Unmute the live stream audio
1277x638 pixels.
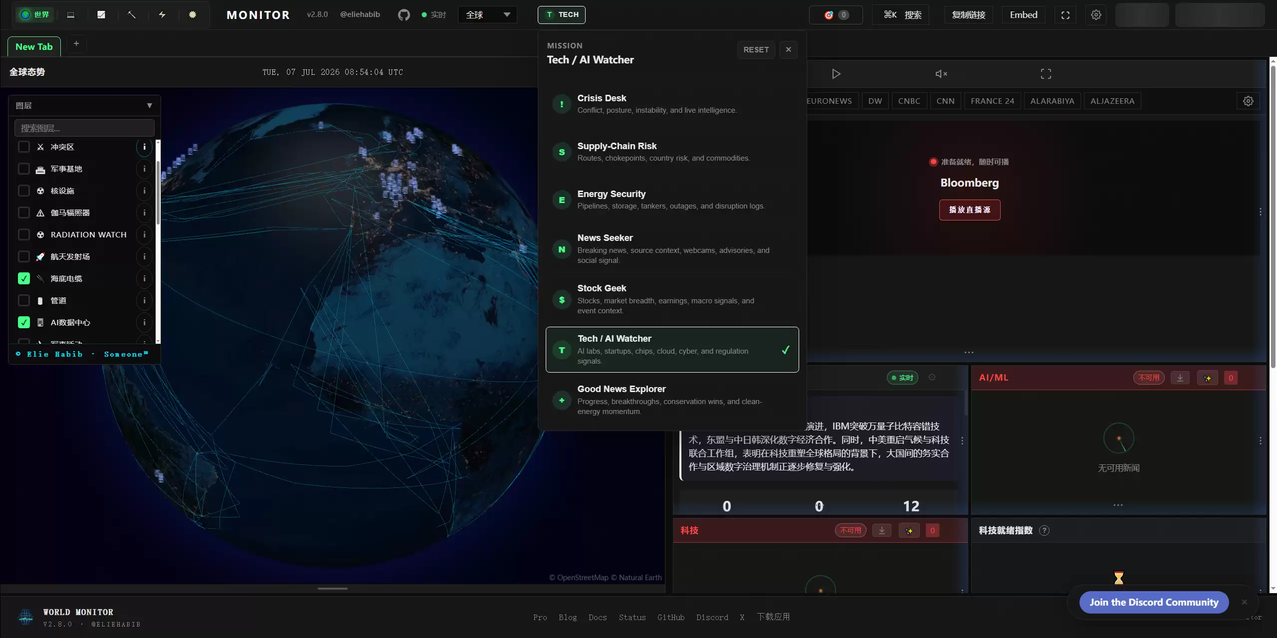pos(941,74)
